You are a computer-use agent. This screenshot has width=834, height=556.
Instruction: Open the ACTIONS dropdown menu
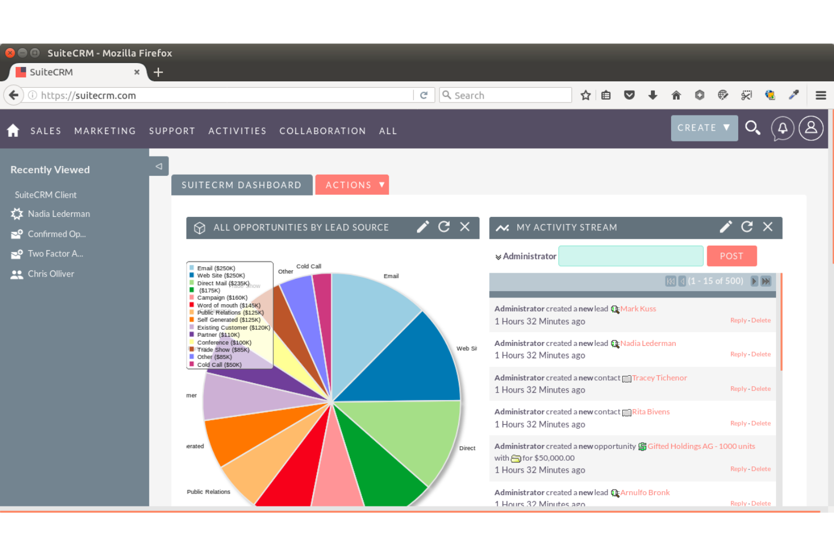(x=352, y=185)
